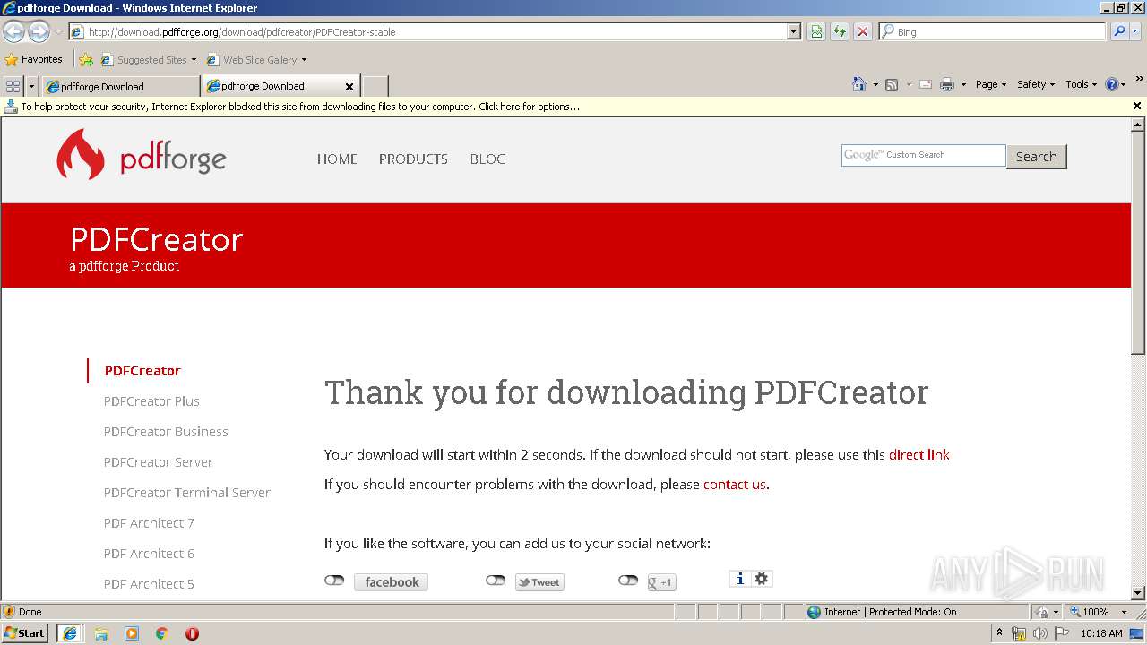
Task: Open Windows Explorer folder taskbar icon
Action: 101,633
